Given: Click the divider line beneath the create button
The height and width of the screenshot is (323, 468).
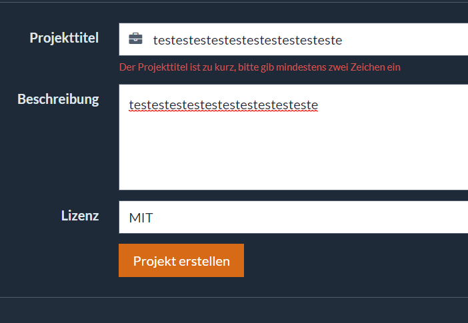Looking at the screenshot, I should click(x=233, y=297).
